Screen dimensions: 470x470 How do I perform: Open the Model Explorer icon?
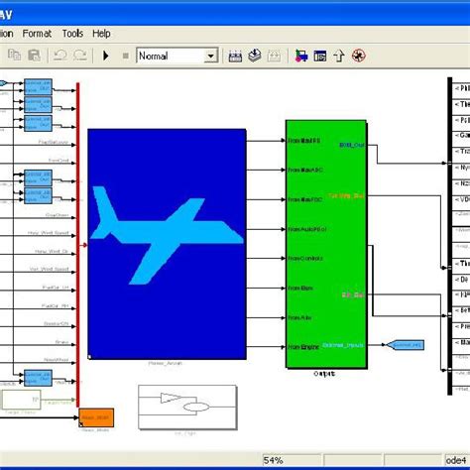coord(320,56)
